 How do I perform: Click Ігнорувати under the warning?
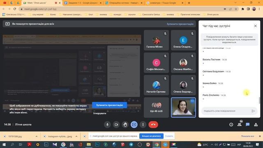[99, 113]
